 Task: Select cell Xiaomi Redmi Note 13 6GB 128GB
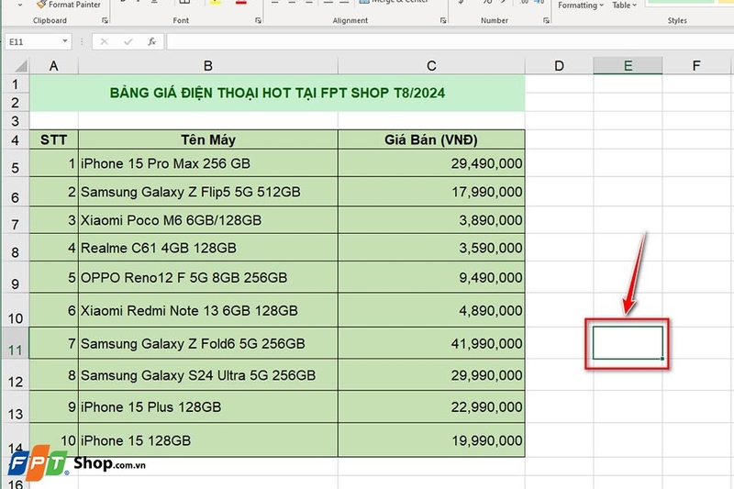pos(208,310)
